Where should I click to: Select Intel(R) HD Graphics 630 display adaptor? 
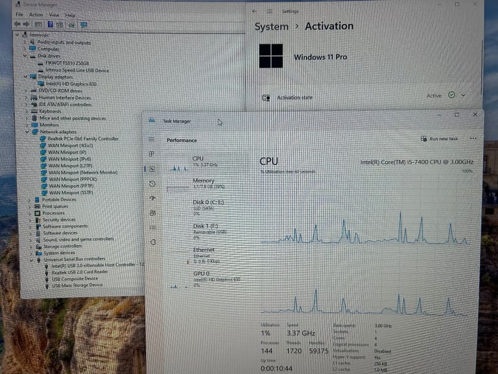click(71, 84)
